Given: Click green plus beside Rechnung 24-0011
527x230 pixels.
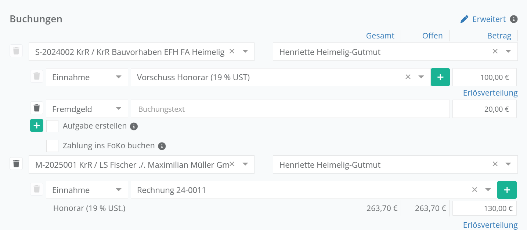Looking at the screenshot, I should pos(507,190).
